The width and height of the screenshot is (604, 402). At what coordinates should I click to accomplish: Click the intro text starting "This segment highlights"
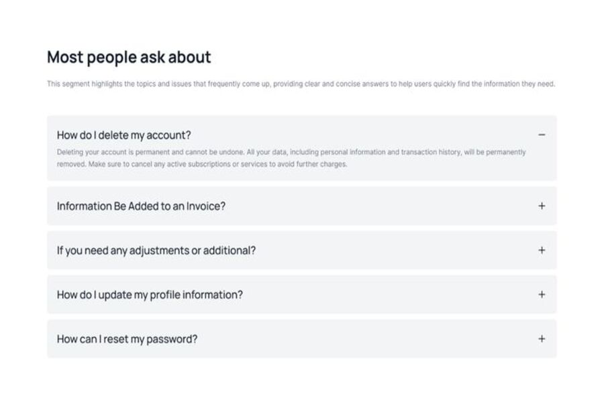click(301, 84)
